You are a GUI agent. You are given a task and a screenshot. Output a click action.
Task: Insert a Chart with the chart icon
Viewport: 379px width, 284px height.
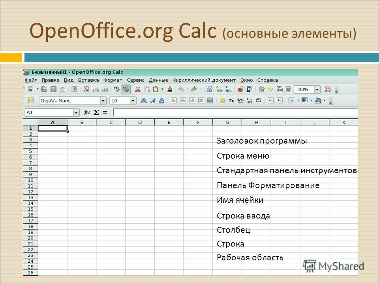pos(240,90)
